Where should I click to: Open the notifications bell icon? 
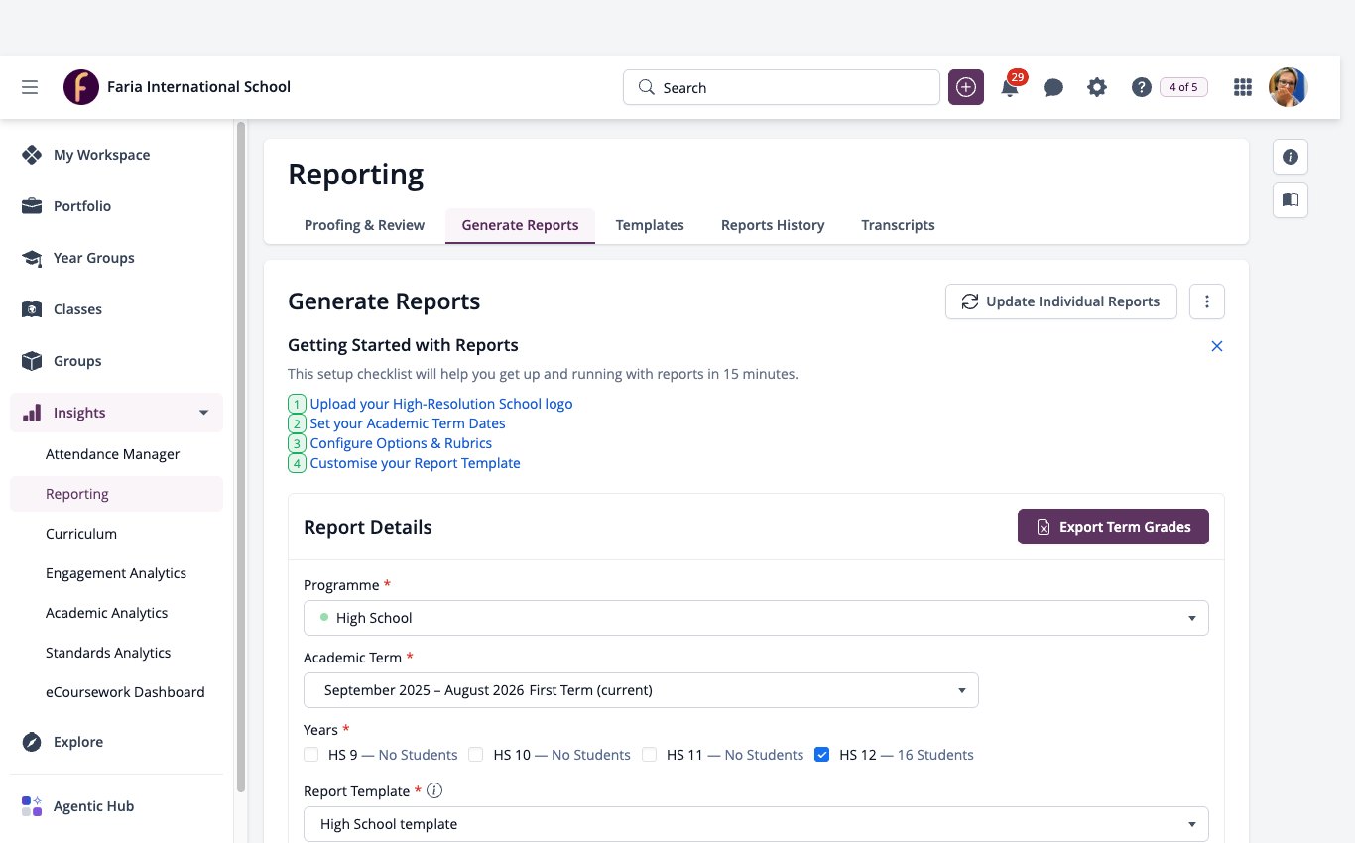point(1010,87)
